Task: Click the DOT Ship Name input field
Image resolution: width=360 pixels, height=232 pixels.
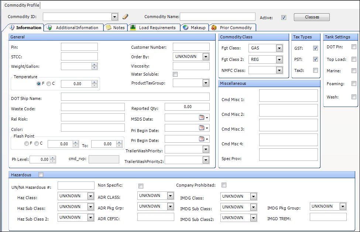Action: coord(135,97)
